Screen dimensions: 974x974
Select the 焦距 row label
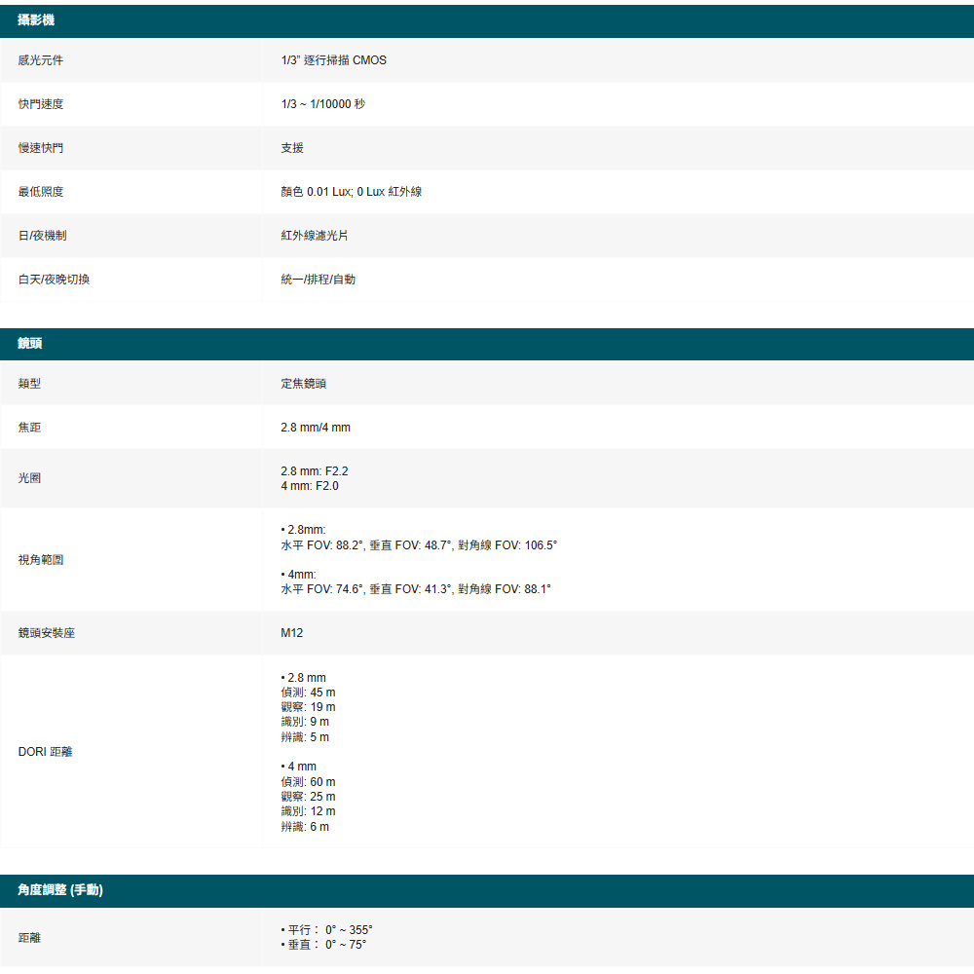[29, 428]
